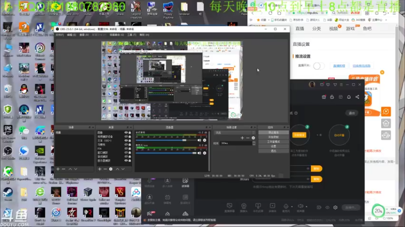Open settings gear for the desktop audio mixer channel

tap(205, 140)
